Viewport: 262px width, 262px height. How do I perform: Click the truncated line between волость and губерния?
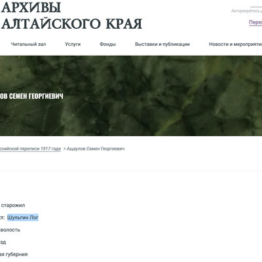pyautogui.click(x=3, y=242)
